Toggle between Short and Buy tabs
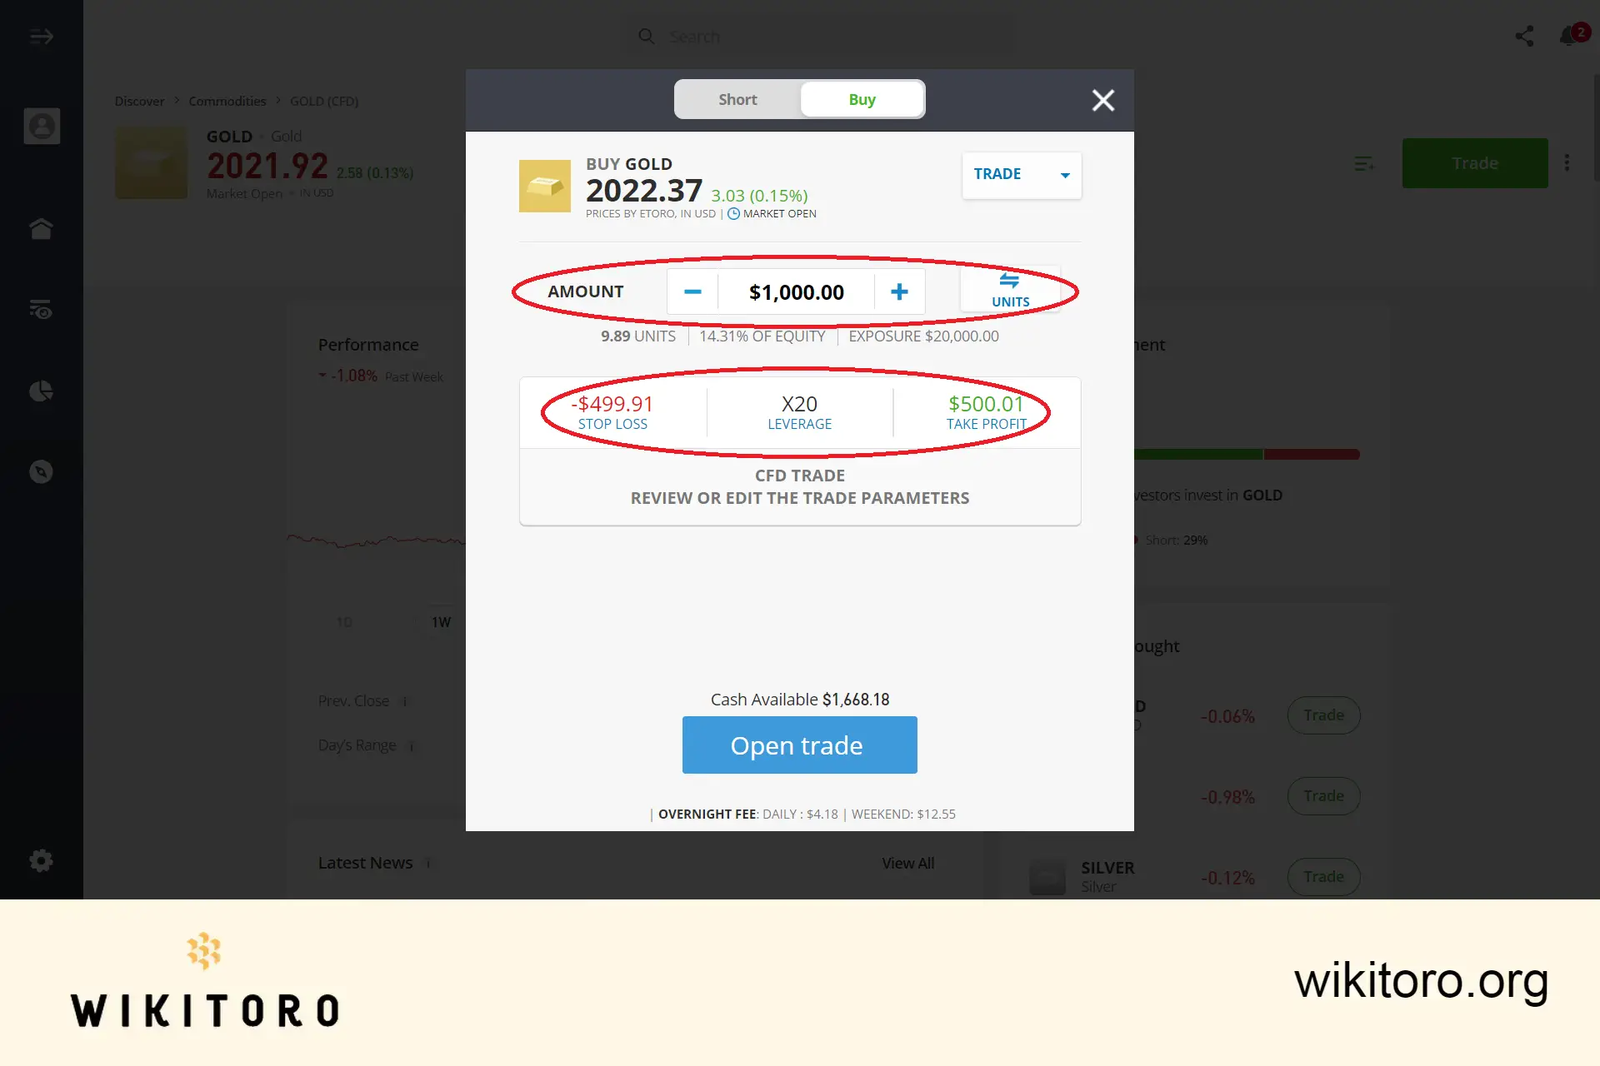The height and width of the screenshot is (1066, 1600). click(799, 99)
